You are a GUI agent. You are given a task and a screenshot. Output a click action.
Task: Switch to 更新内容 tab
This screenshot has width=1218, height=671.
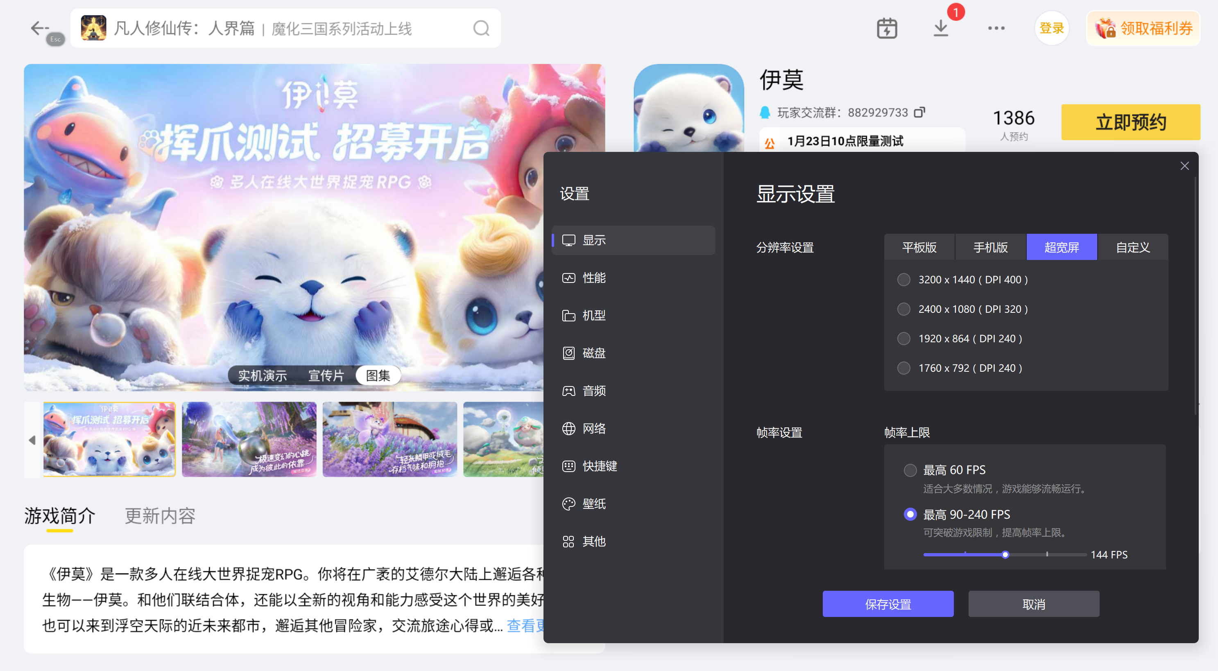[160, 515]
